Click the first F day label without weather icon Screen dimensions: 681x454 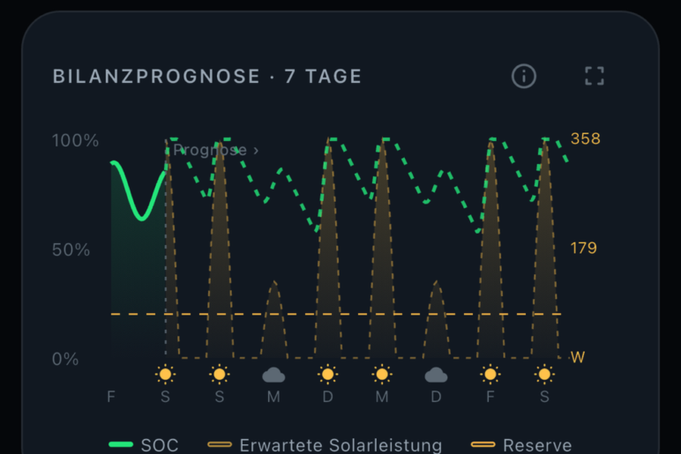(x=111, y=396)
